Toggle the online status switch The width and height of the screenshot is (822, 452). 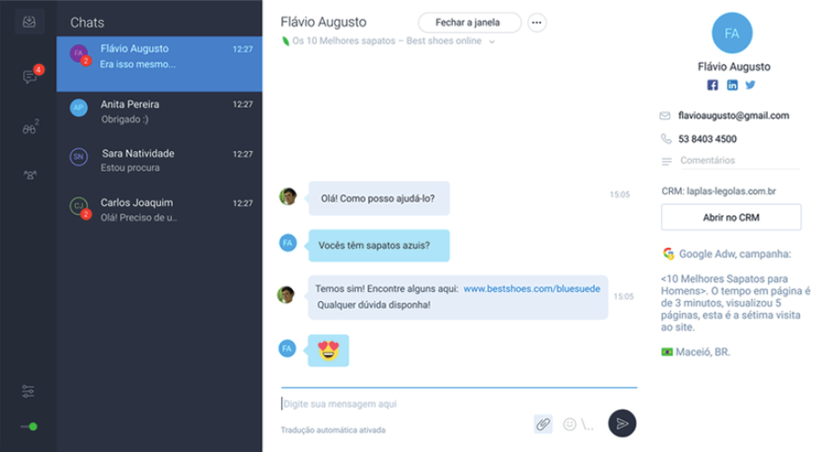[29, 427]
